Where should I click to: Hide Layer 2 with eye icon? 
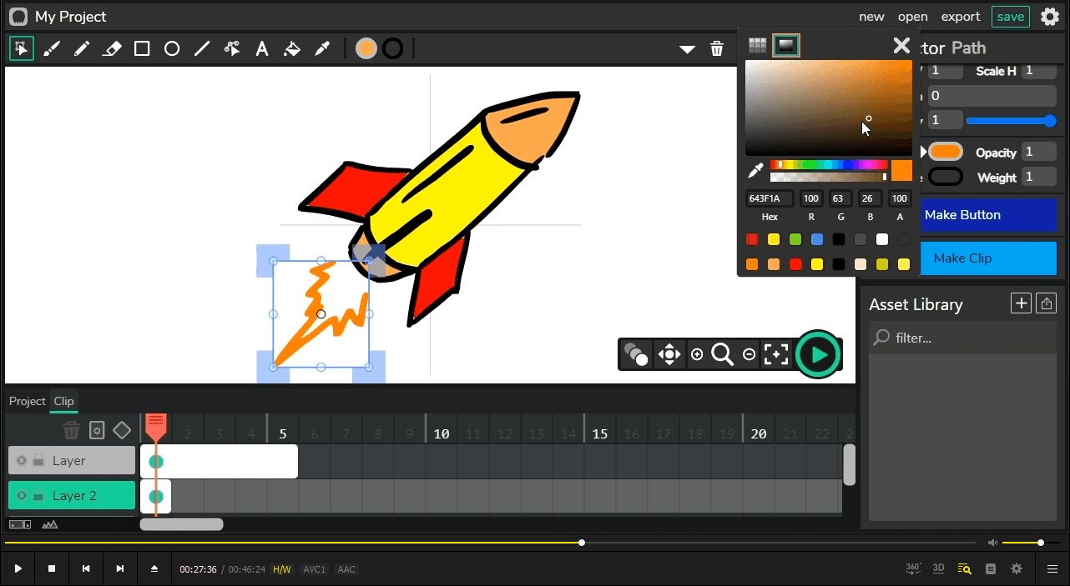[22, 496]
